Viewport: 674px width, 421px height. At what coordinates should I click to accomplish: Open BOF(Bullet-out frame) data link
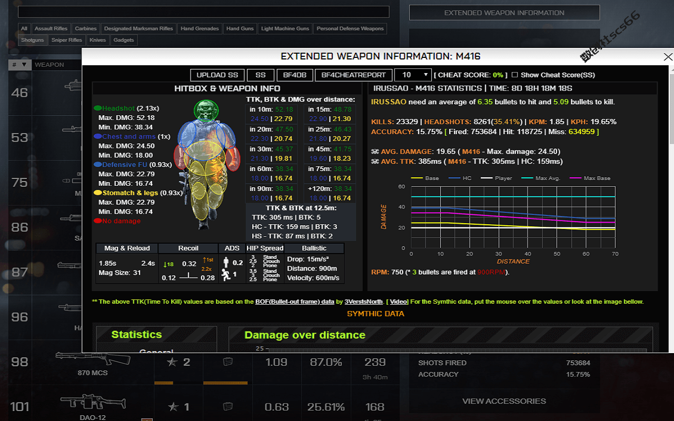295,302
